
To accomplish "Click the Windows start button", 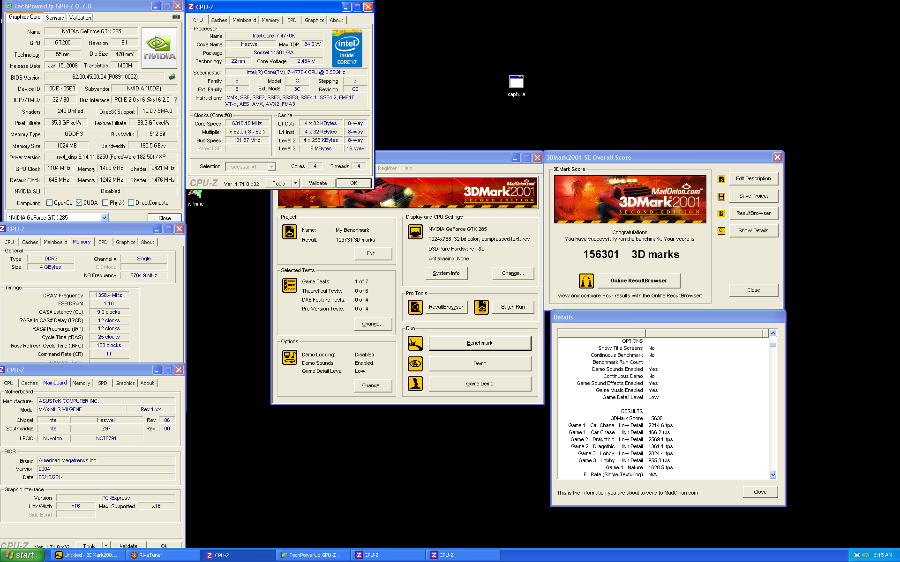I will tap(22, 555).
